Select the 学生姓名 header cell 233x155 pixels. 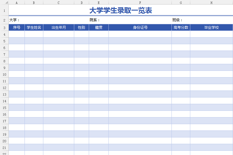coord(34,28)
